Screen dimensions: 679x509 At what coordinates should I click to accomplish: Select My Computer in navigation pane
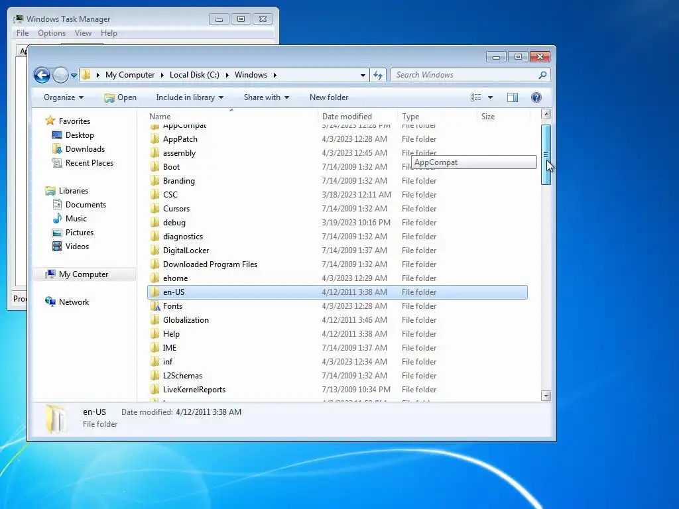coord(83,274)
